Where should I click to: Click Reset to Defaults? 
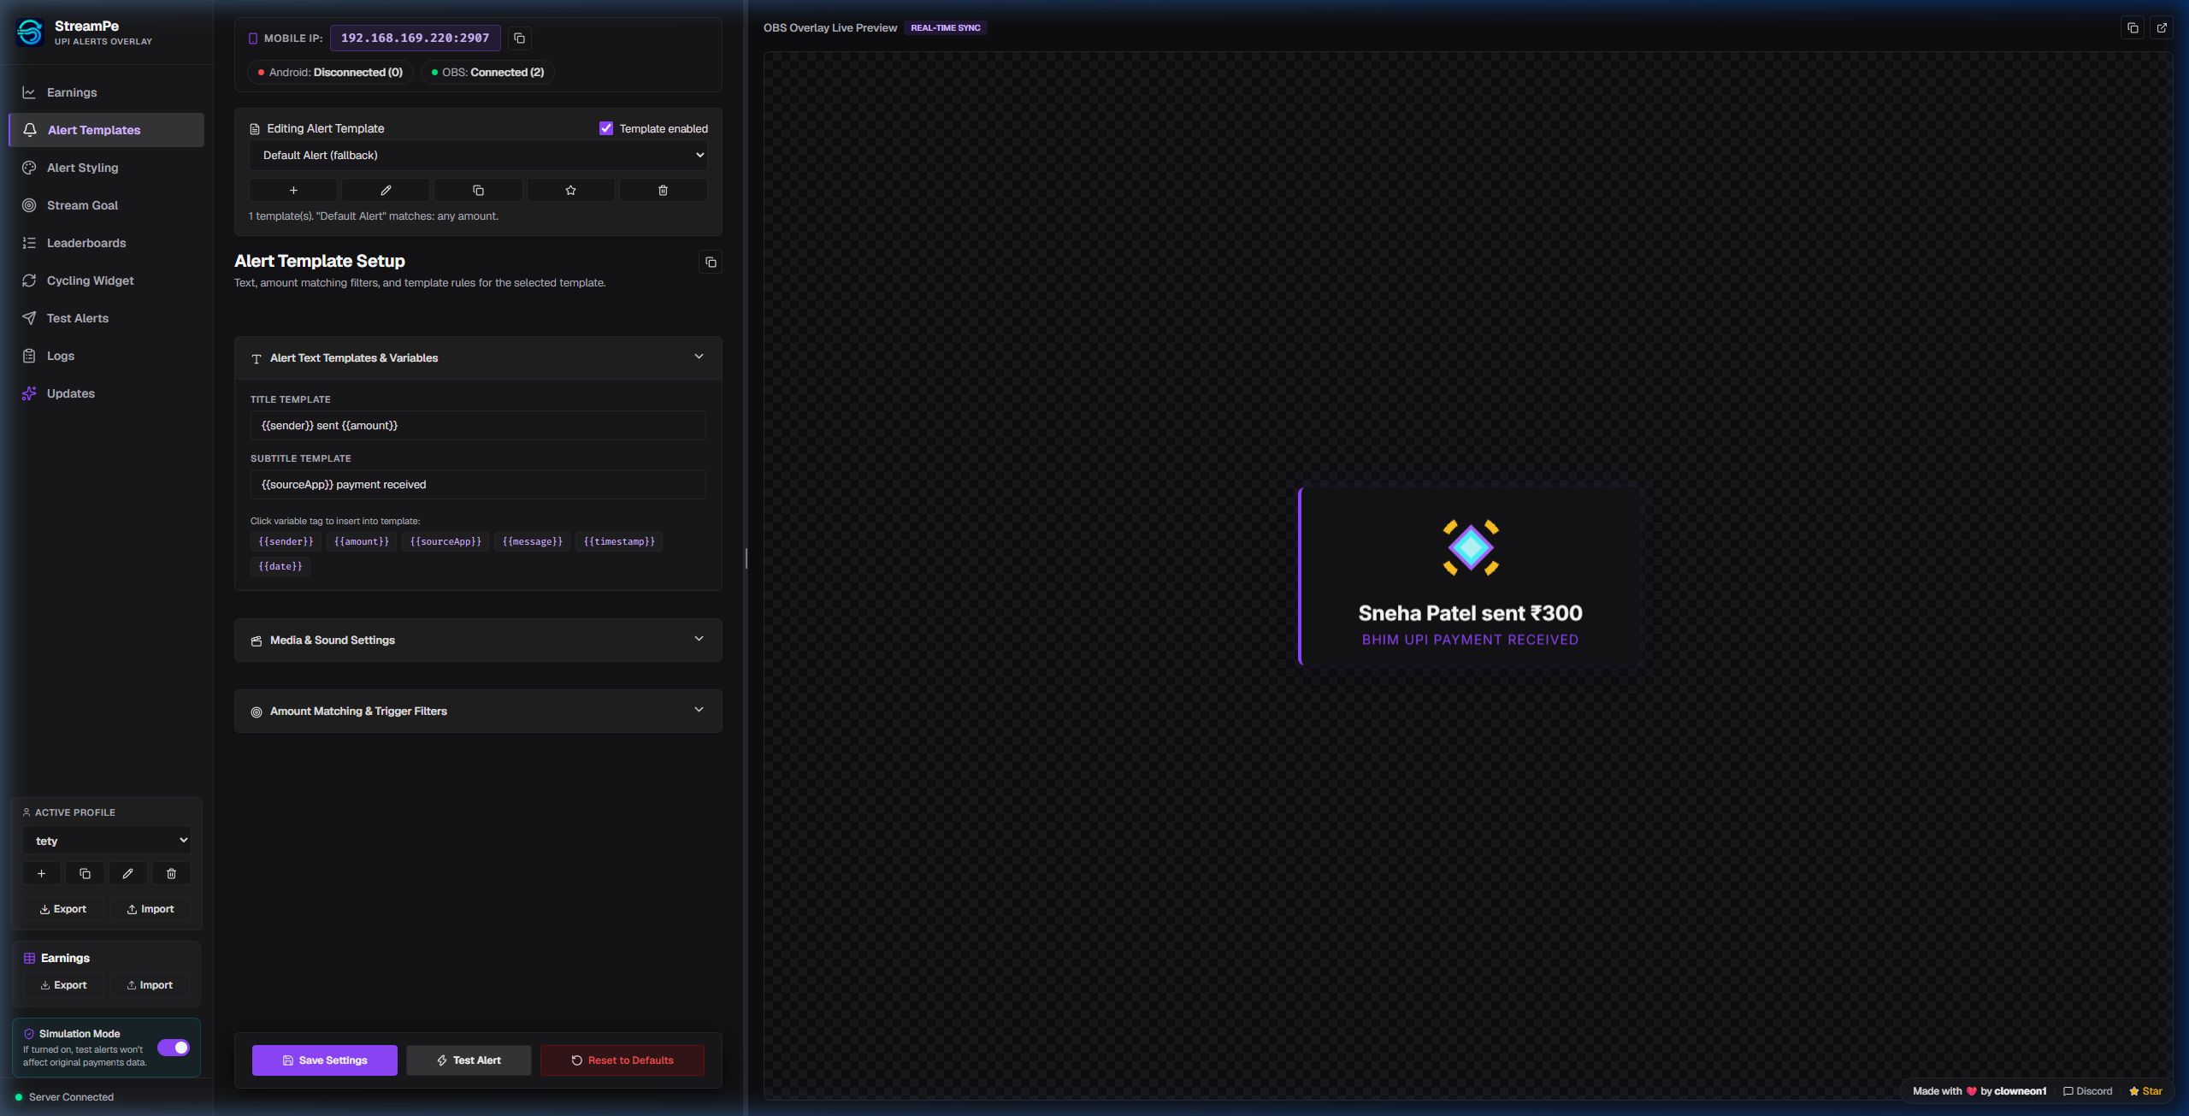(622, 1060)
